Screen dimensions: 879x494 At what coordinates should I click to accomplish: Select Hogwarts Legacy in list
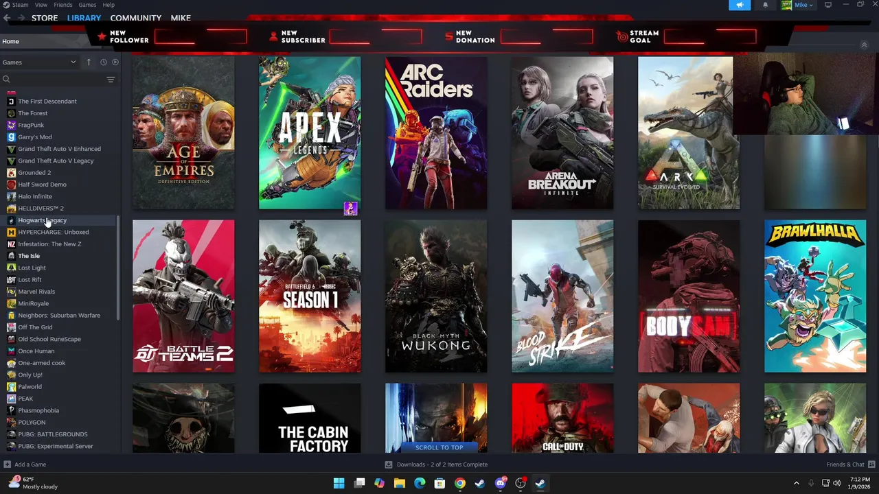42,220
